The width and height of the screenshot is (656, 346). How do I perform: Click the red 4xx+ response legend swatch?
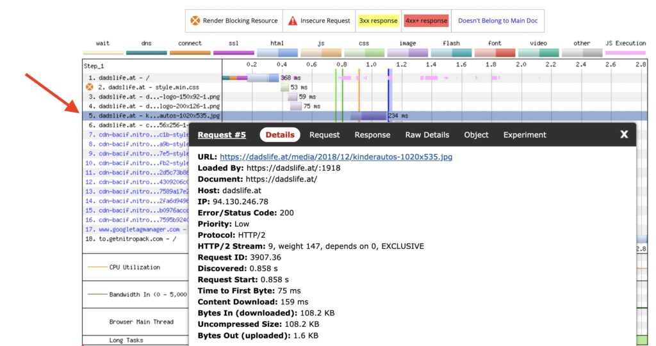(425, 20)
